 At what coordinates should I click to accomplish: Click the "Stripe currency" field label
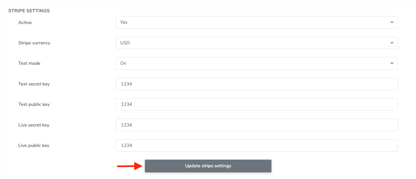[34, 43]
